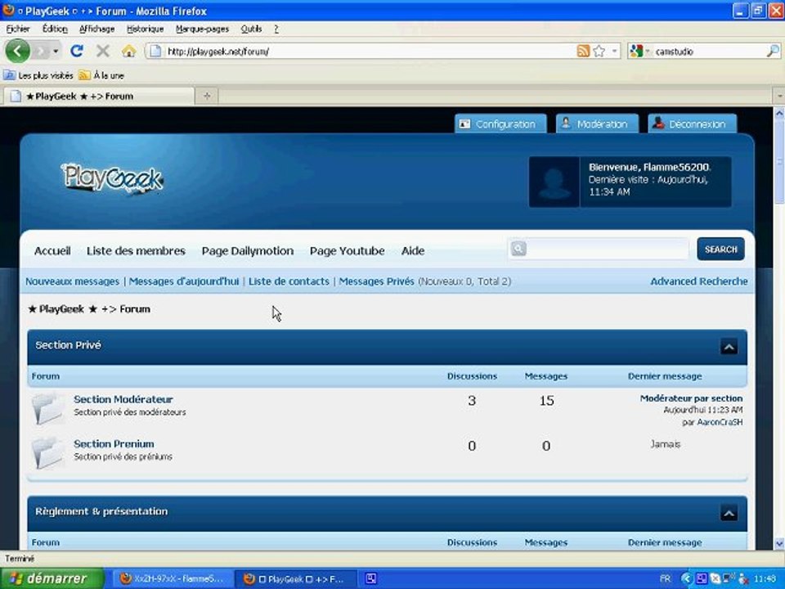Open the ? help menu
This screenshot has width=785, height=589.
click(276, 29)
